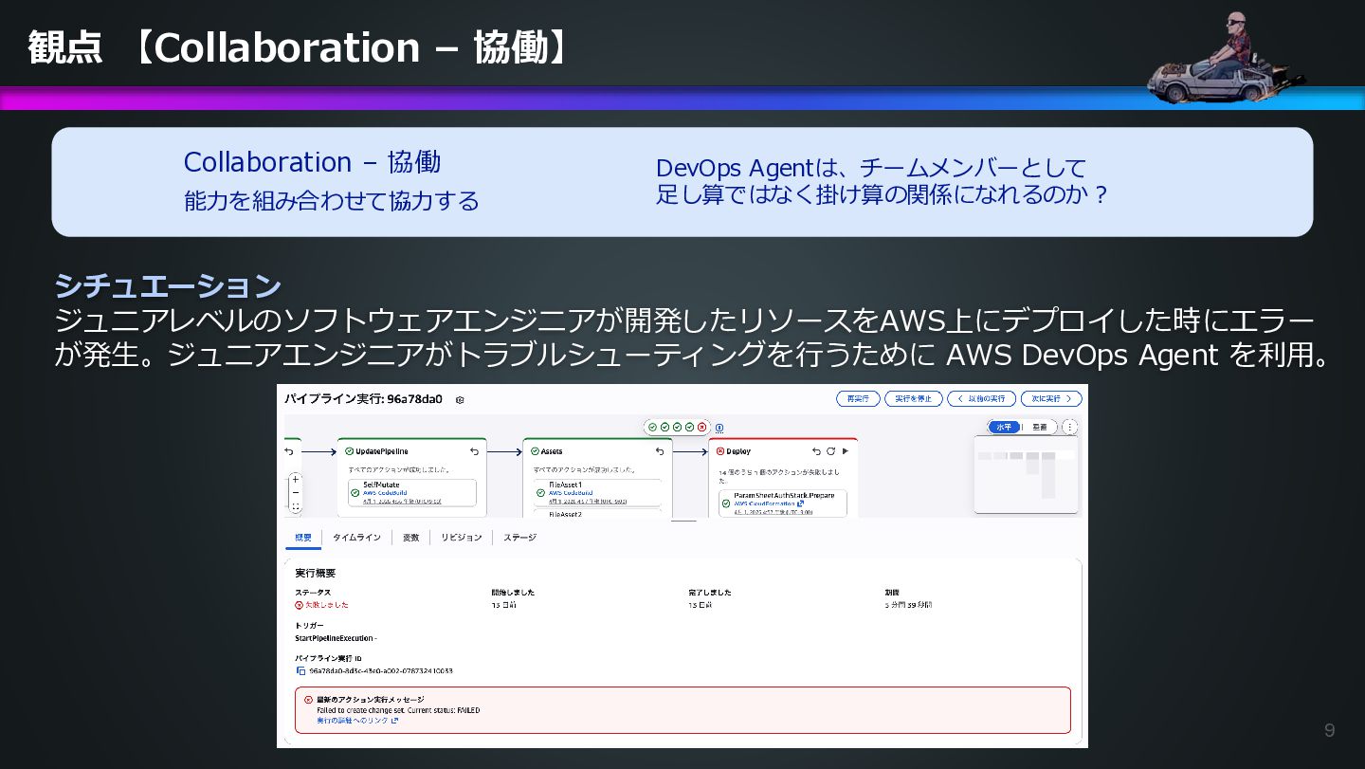Click the rollback icon on the UpdatePipeline stage

click(474, 451)
